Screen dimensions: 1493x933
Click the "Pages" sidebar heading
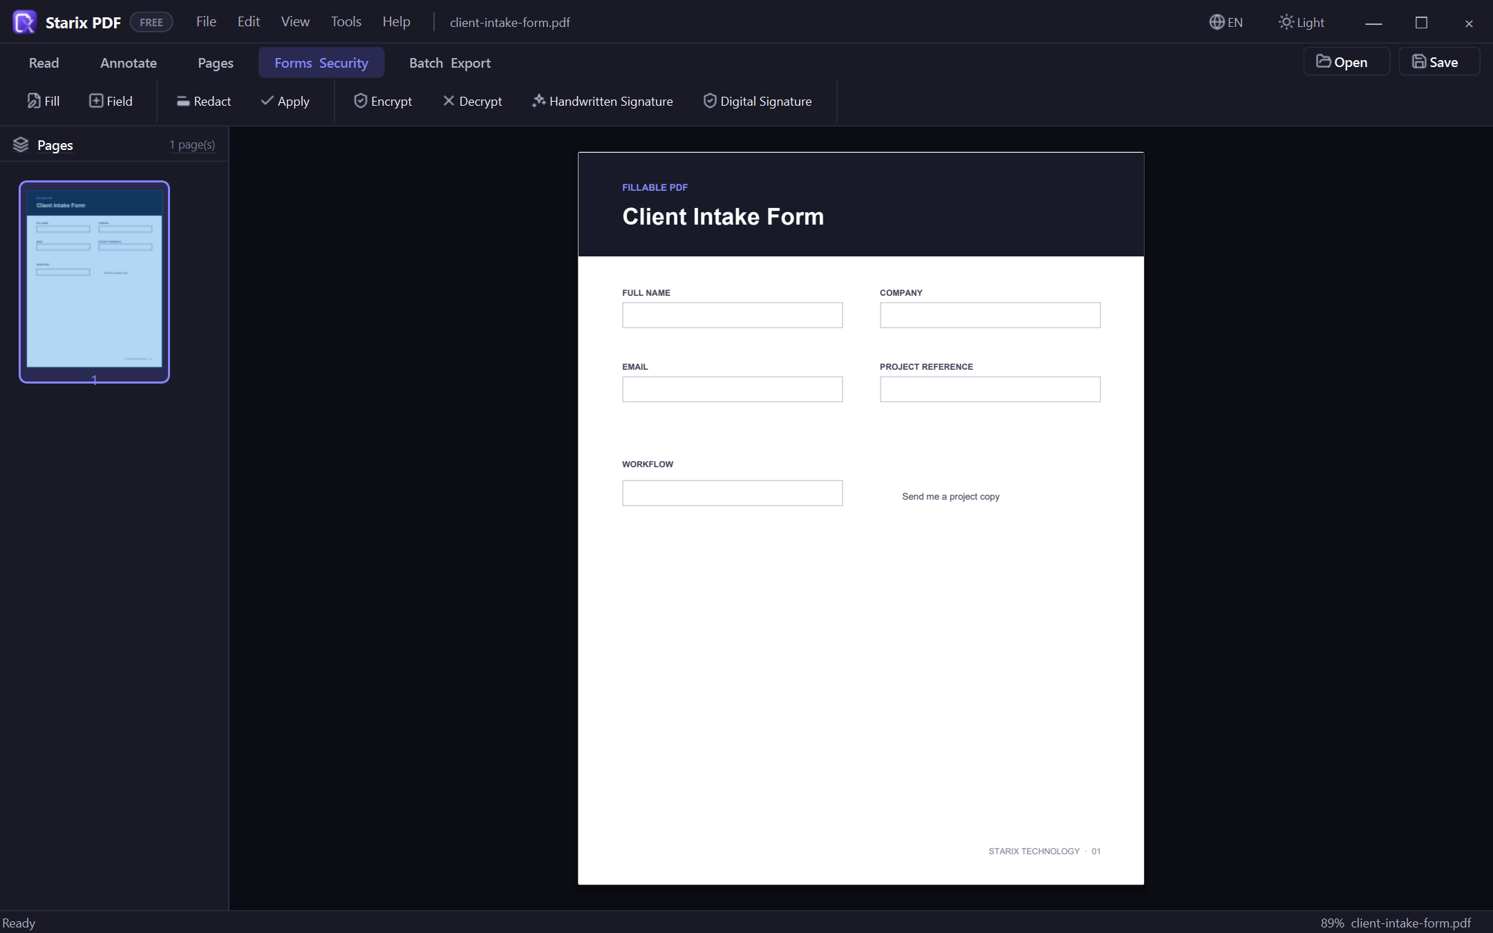click(x=55, y=145)
